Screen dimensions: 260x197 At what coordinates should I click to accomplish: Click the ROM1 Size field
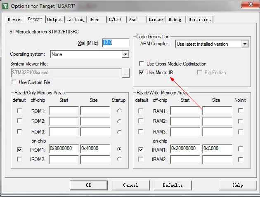95,110
